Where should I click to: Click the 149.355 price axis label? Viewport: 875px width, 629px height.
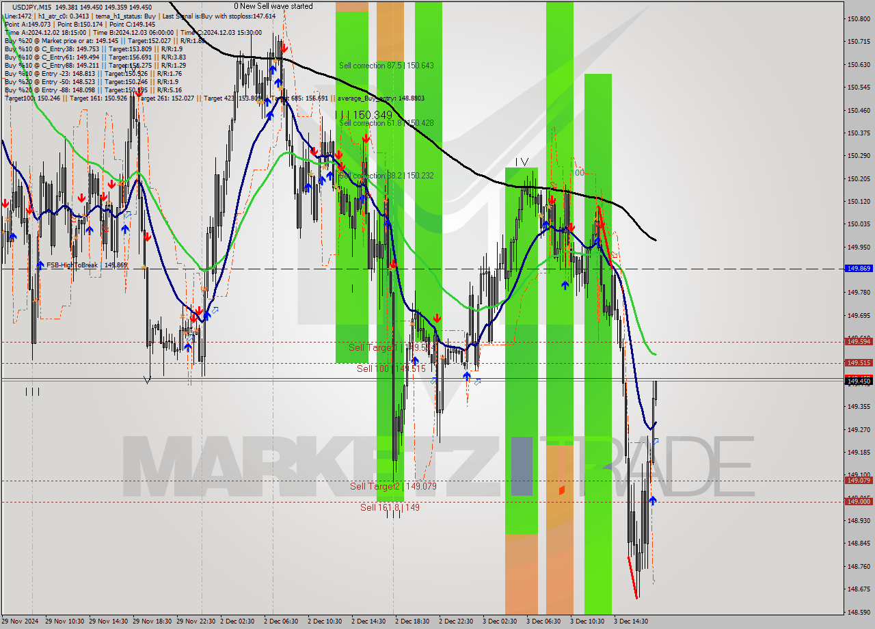pos(859,407)
